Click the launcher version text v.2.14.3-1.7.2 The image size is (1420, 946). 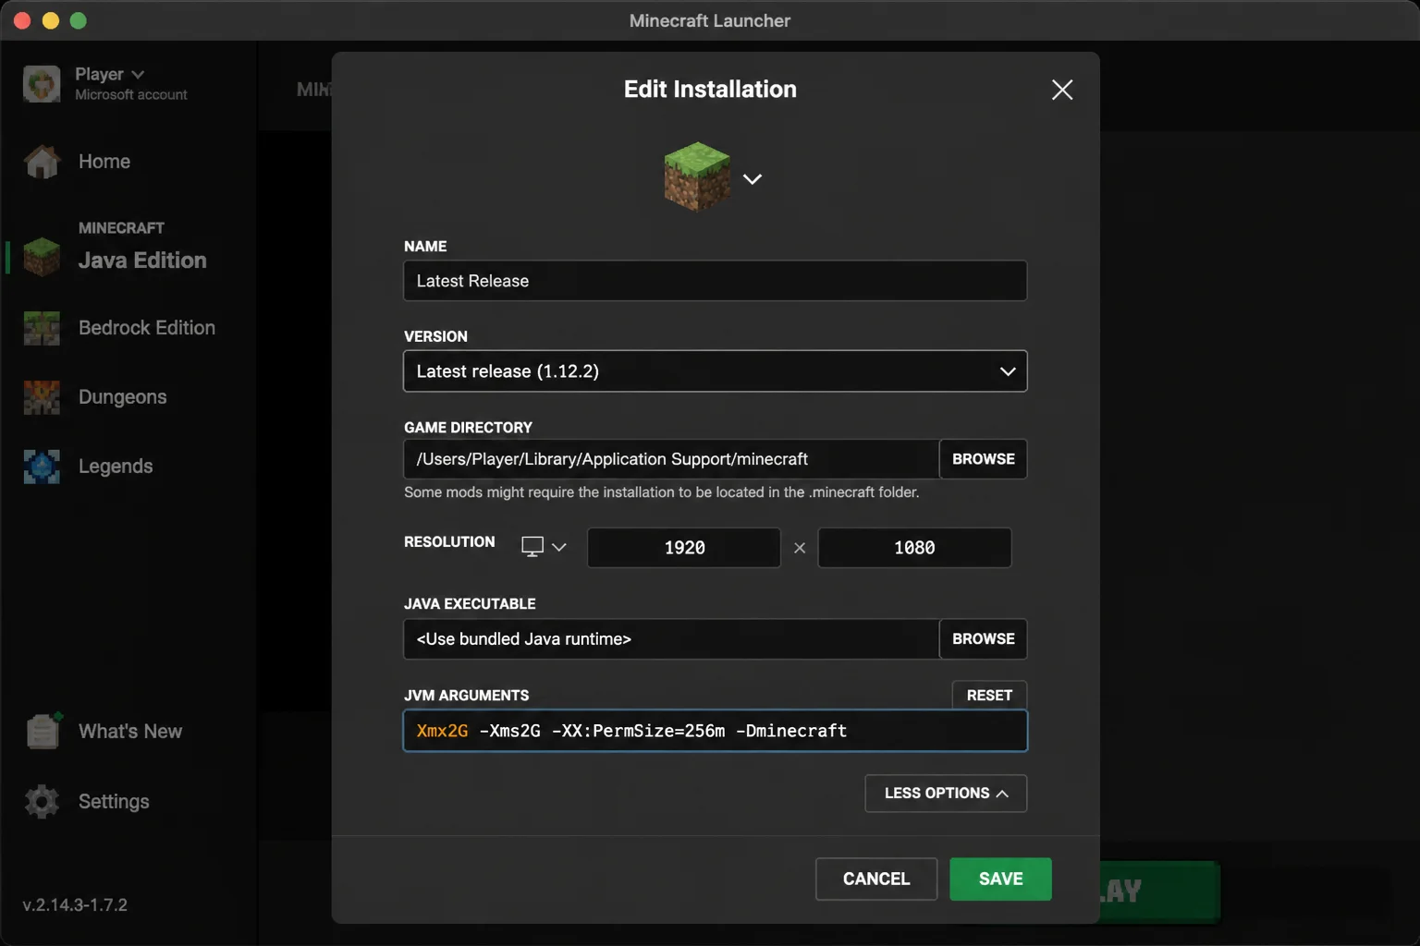75,905
